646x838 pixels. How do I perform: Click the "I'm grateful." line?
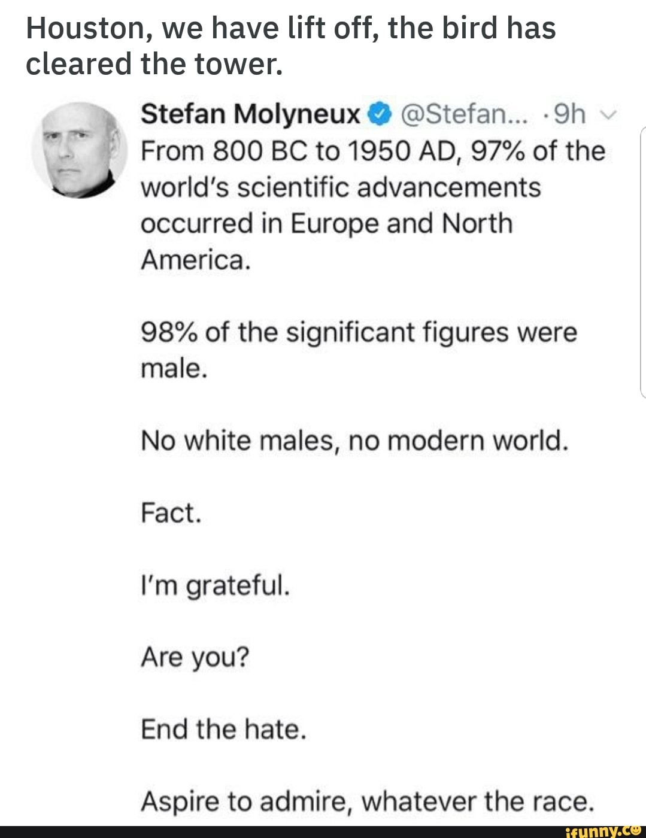click(216, 585)
